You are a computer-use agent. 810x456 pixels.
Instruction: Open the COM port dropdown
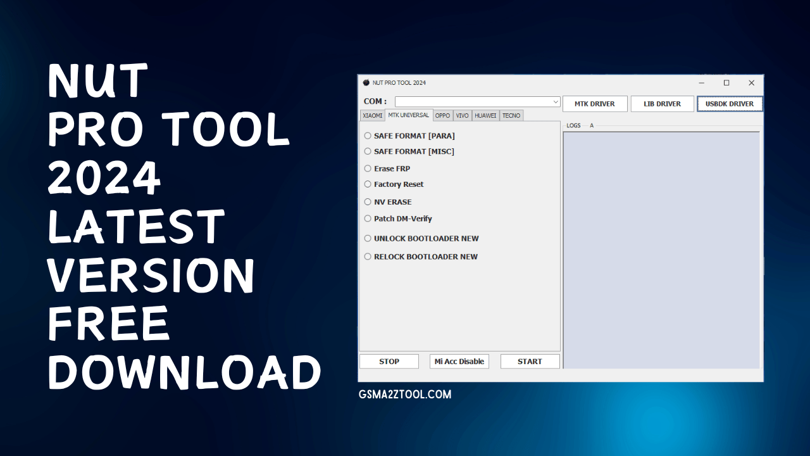point(555,101)
